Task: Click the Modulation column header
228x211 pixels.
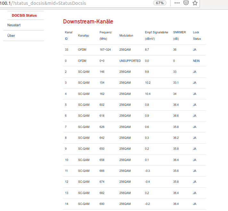Action: click(x=126, y=36)
